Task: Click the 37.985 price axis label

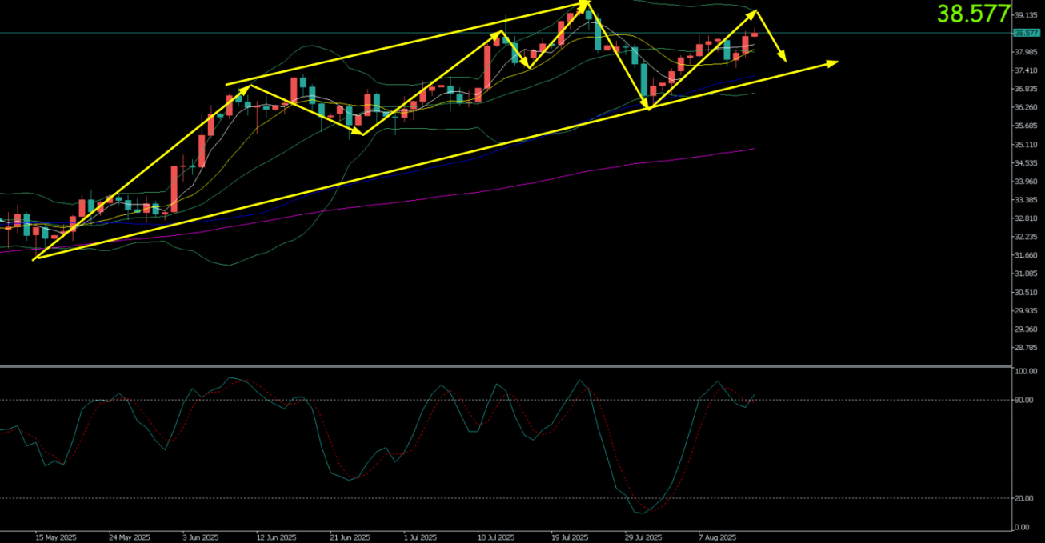Action: 1027,52
